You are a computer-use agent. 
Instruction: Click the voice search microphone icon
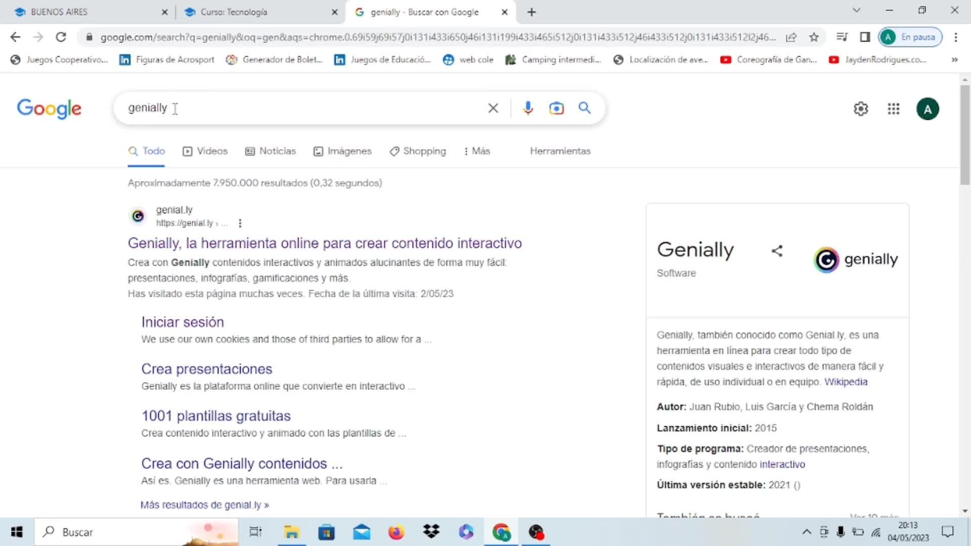click(528, 108)
